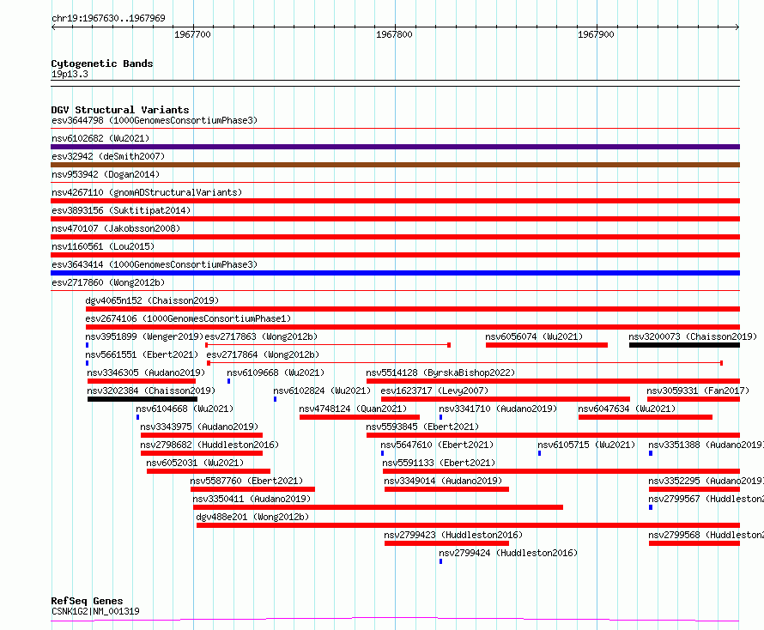The height and width of the screenshot is (630, 764).
Task: Click nsv6105715 (Wu2021) label
Action: point(586,445)
